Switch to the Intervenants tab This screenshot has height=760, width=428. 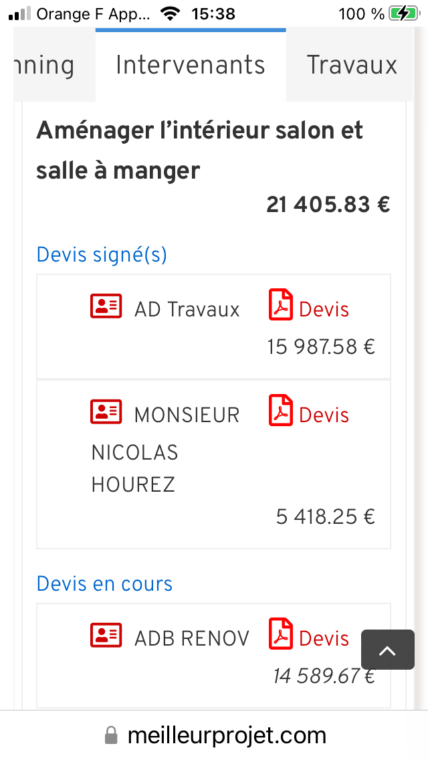click(191, 66)
